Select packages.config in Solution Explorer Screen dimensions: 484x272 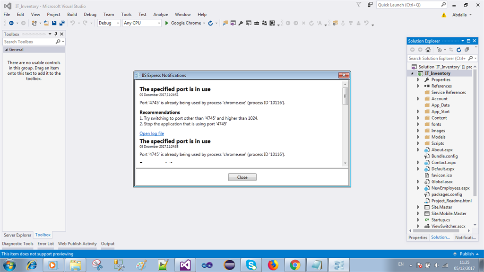pyautogui.click(x=446, y=194)
